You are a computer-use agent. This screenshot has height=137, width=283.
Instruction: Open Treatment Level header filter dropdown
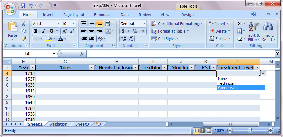pos(257,68)
